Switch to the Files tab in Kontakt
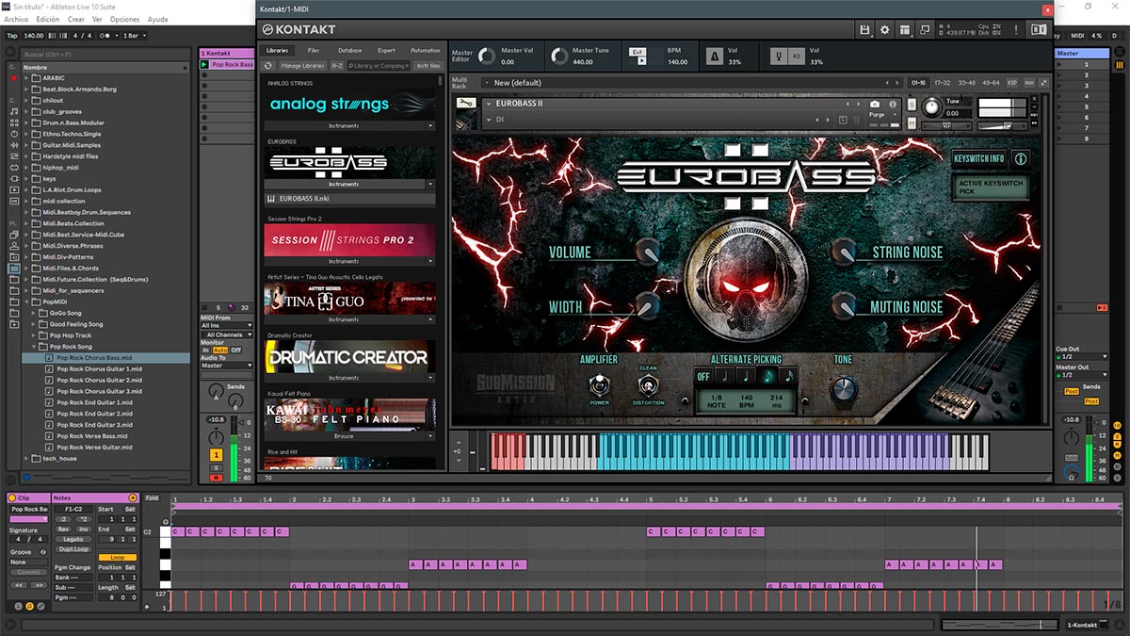The image size is (1130, 636). pos(314,50)
